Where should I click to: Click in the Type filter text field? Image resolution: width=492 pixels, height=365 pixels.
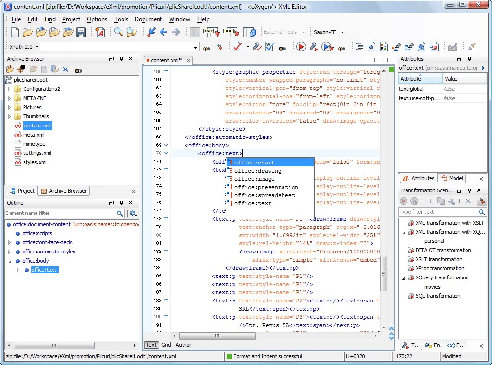click(437, 212)
